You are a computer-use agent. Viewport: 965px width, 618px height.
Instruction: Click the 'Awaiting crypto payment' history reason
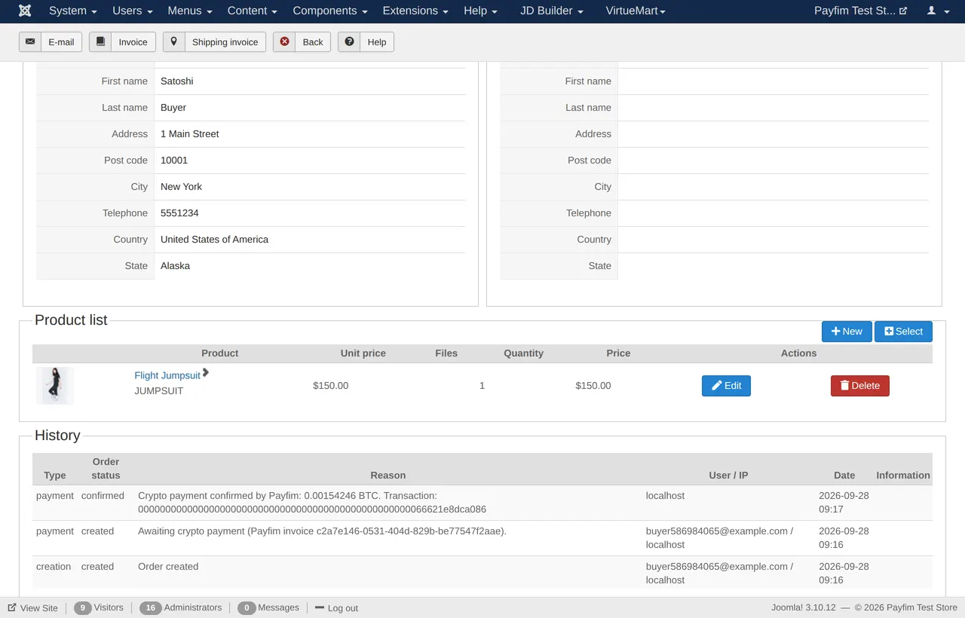(x=322, y=531)
